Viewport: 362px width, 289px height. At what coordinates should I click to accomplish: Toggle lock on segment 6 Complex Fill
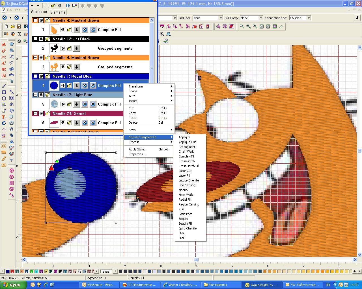(69, 123)
